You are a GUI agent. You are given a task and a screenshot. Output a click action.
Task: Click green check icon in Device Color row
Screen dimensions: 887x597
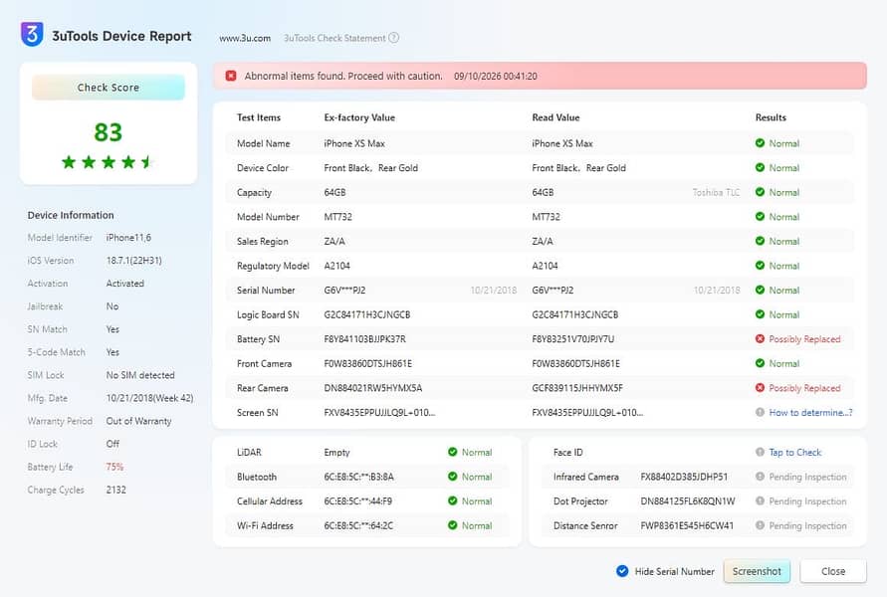[760, 167]
